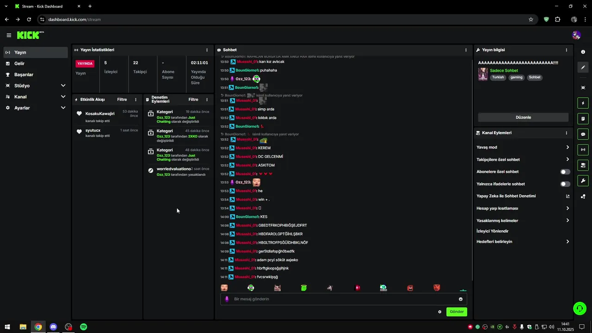Toggle Yalnızca ifadelerle sohbet switch
Image resolution: width=592 pixels, height=333 pixels.
(565, 184)
